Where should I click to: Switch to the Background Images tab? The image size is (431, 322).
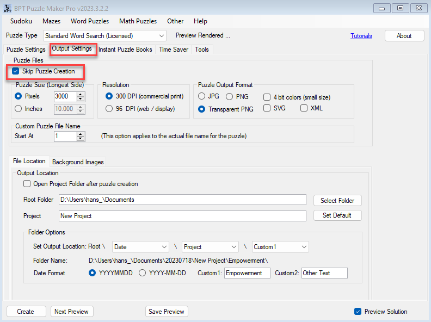[x=78, y=162]
